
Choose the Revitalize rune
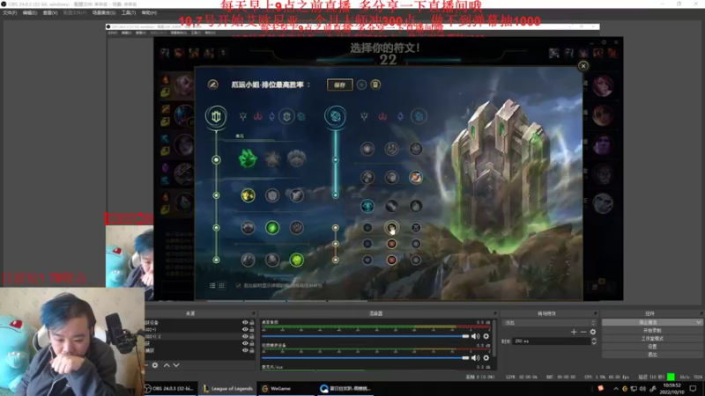pyautogui.click(x=272, y=260)
